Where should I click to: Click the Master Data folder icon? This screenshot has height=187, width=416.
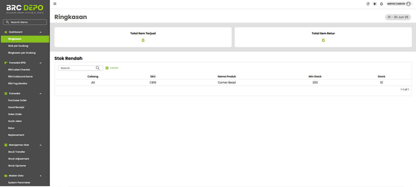pos(6,176)
